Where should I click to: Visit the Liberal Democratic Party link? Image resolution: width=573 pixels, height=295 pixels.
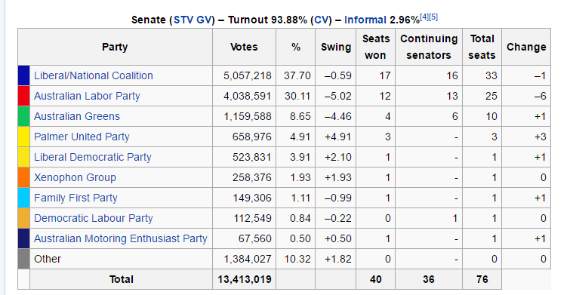click(x=92, y=157)
